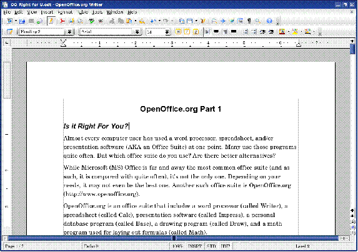This screenshot has width=358, height=252.
Task: Open the Arial font name dropdown
Action: [x=137, y=32]
